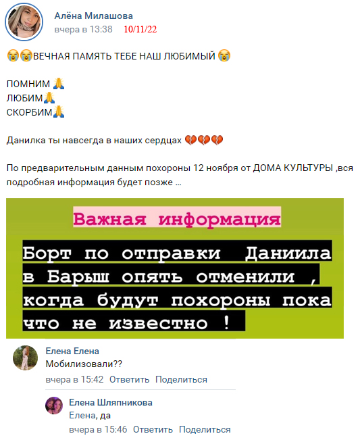
Task: Open Алёна Милашова's profile avatar
Action: click(24, 22)
